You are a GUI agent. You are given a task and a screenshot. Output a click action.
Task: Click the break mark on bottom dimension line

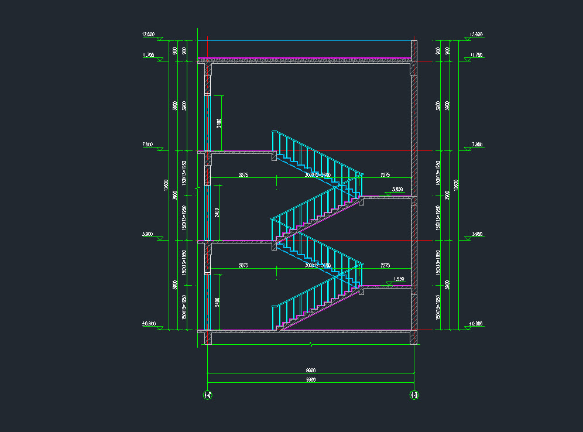point(311,345)
